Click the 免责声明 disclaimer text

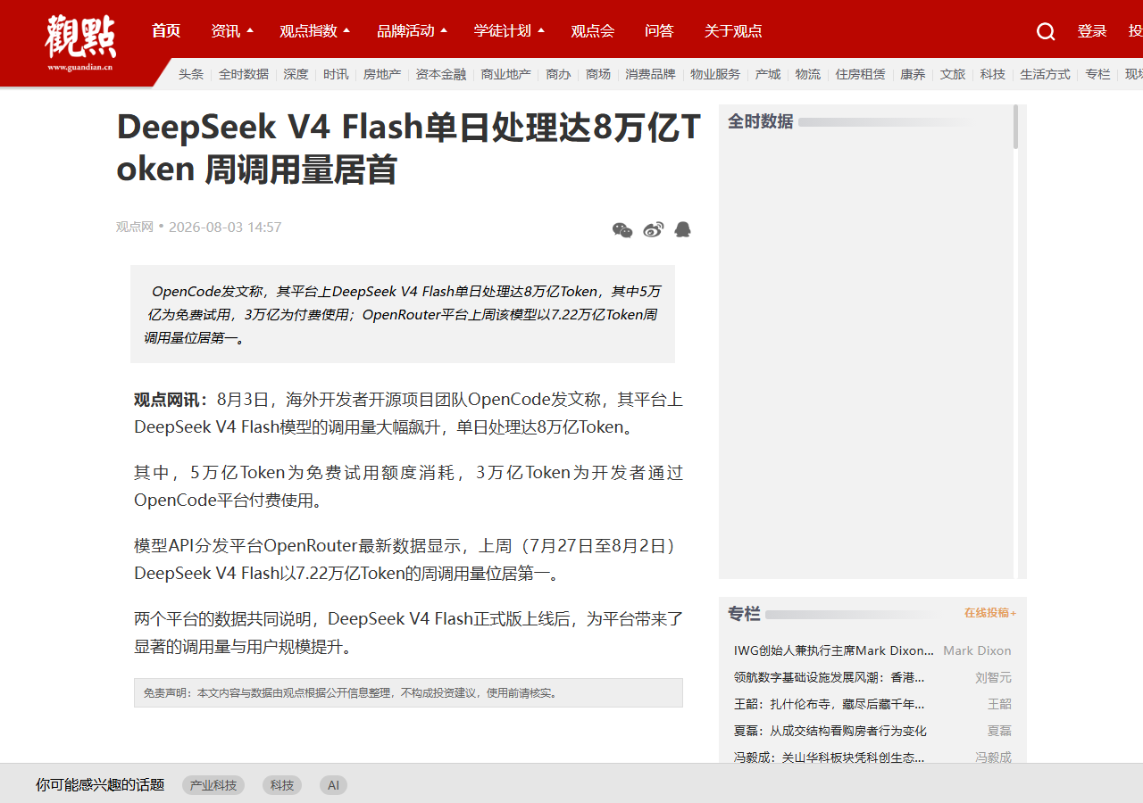coord(350,692)
